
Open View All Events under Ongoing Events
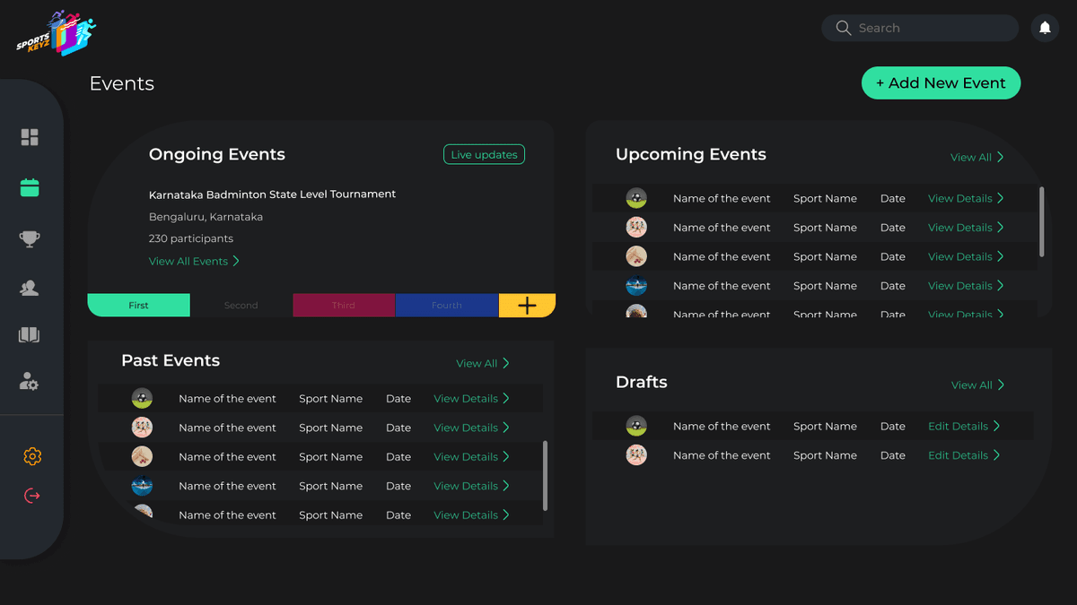pyautogui.click(x=194, y=261)
